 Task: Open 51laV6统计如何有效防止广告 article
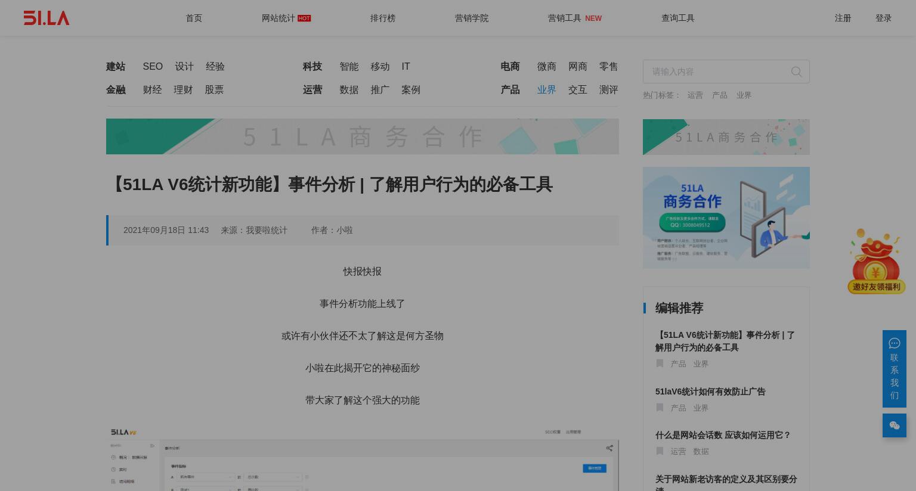pos(710,391)
